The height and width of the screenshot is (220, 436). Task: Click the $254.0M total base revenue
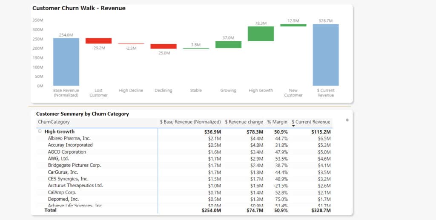click(211, 211)
